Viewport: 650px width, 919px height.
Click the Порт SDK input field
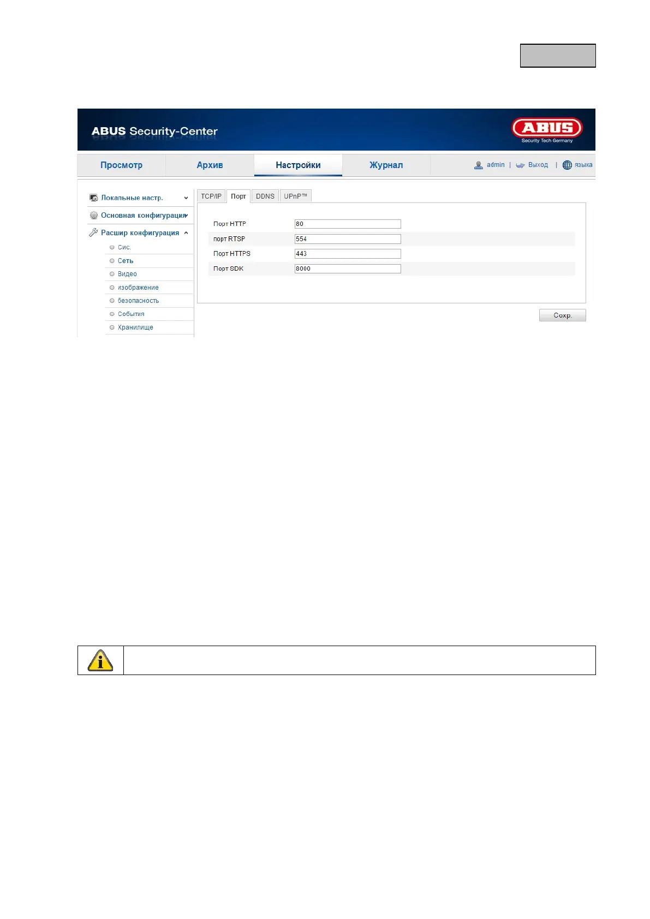click(x=348, y=268)
